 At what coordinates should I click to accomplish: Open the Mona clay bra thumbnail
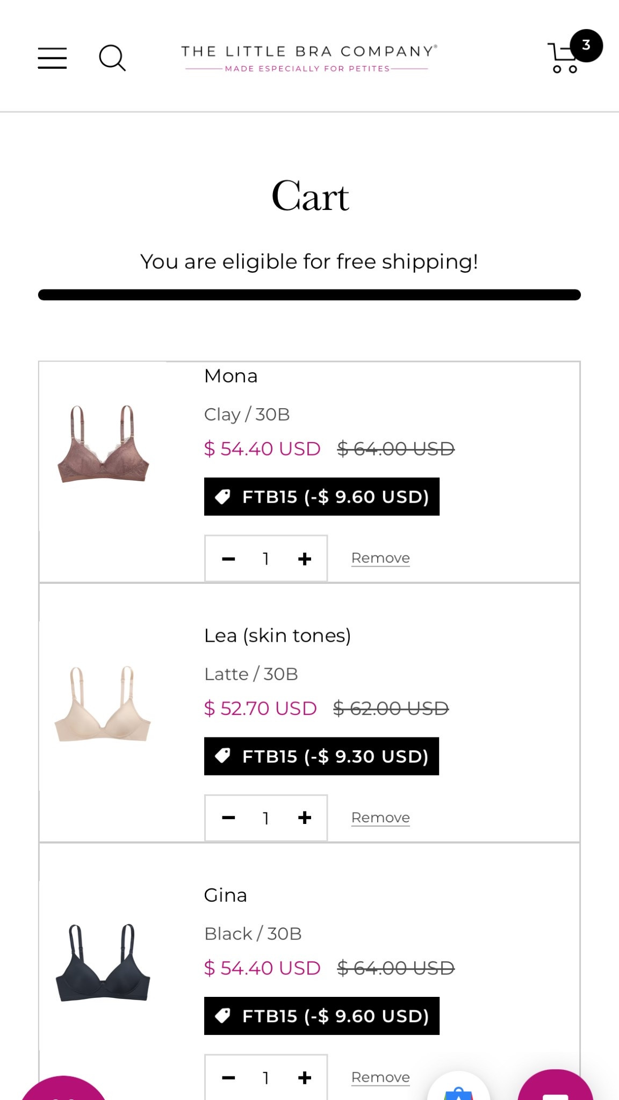coord(103,445)
